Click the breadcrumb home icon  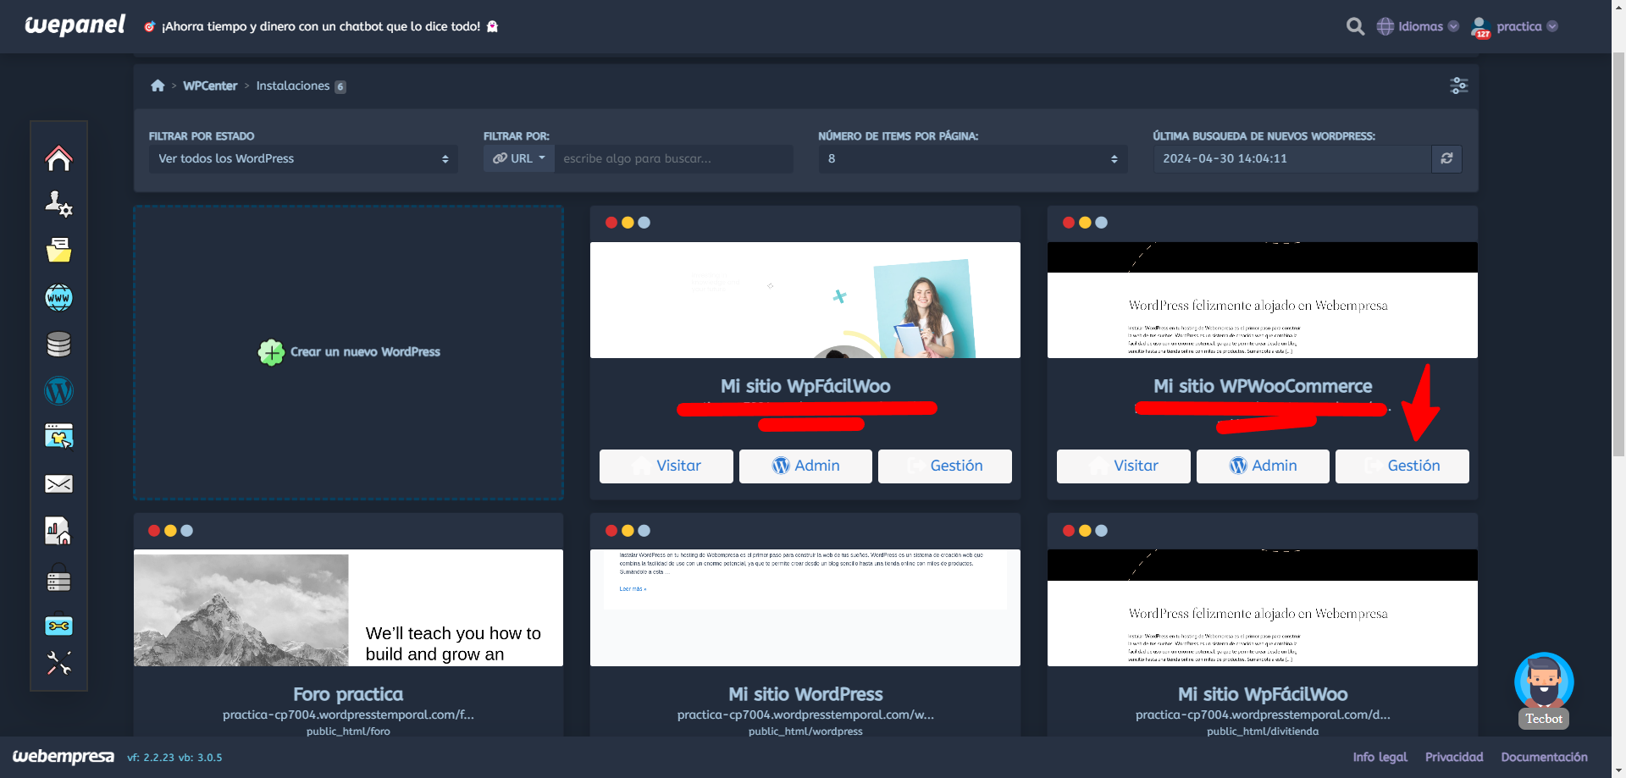click(x=158, y=86)
